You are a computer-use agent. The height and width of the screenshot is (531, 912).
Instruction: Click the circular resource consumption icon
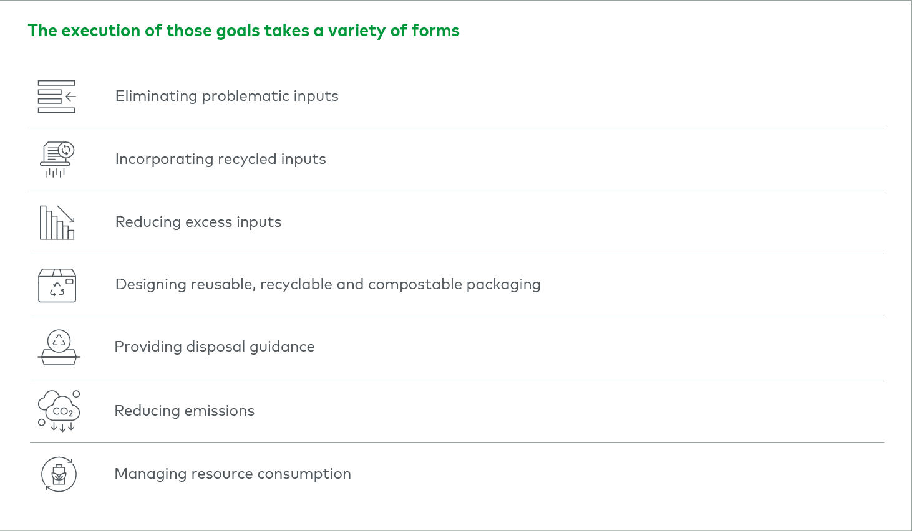59,474
